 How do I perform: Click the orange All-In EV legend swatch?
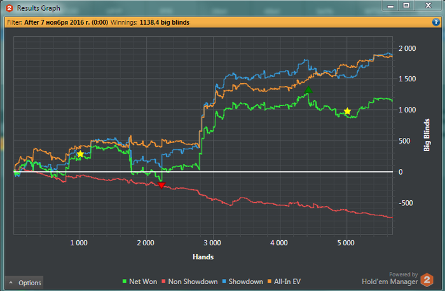270,281
